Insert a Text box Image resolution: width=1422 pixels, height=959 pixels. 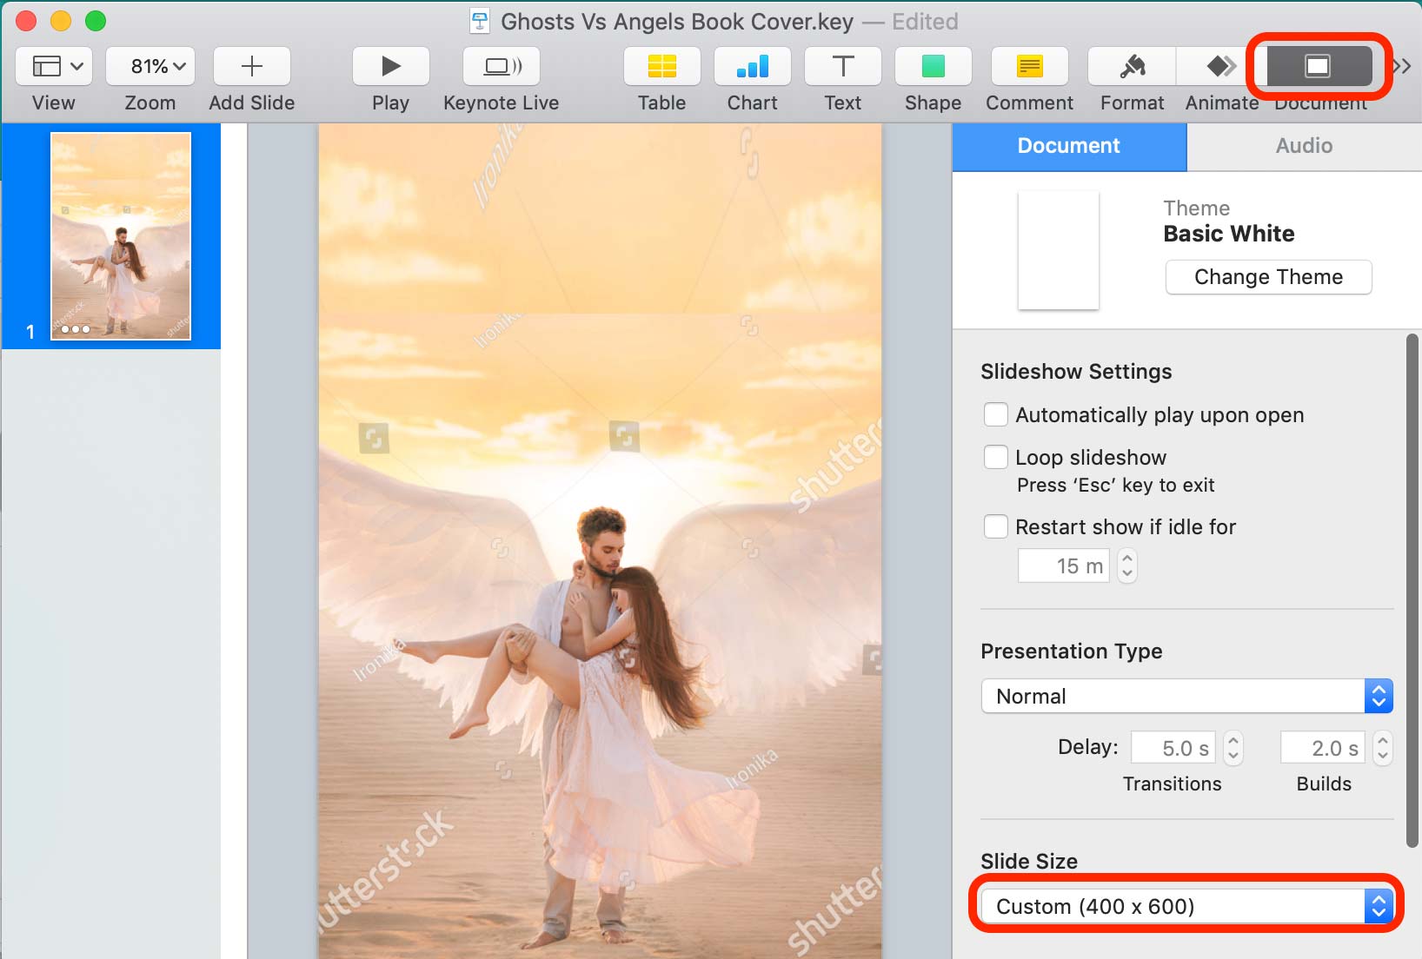(x=842, y=66)
